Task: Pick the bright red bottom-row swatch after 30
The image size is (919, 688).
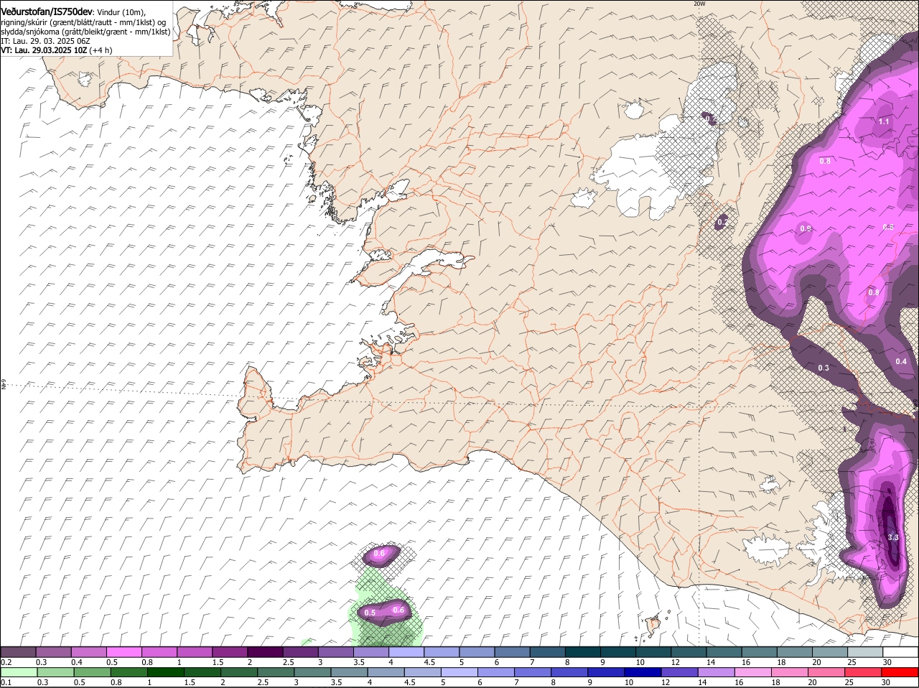Action: [900, 672]
